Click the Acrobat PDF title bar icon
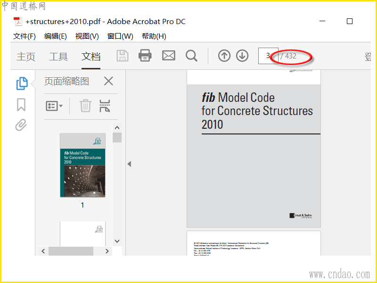377x283 pixels. point(18,21)
